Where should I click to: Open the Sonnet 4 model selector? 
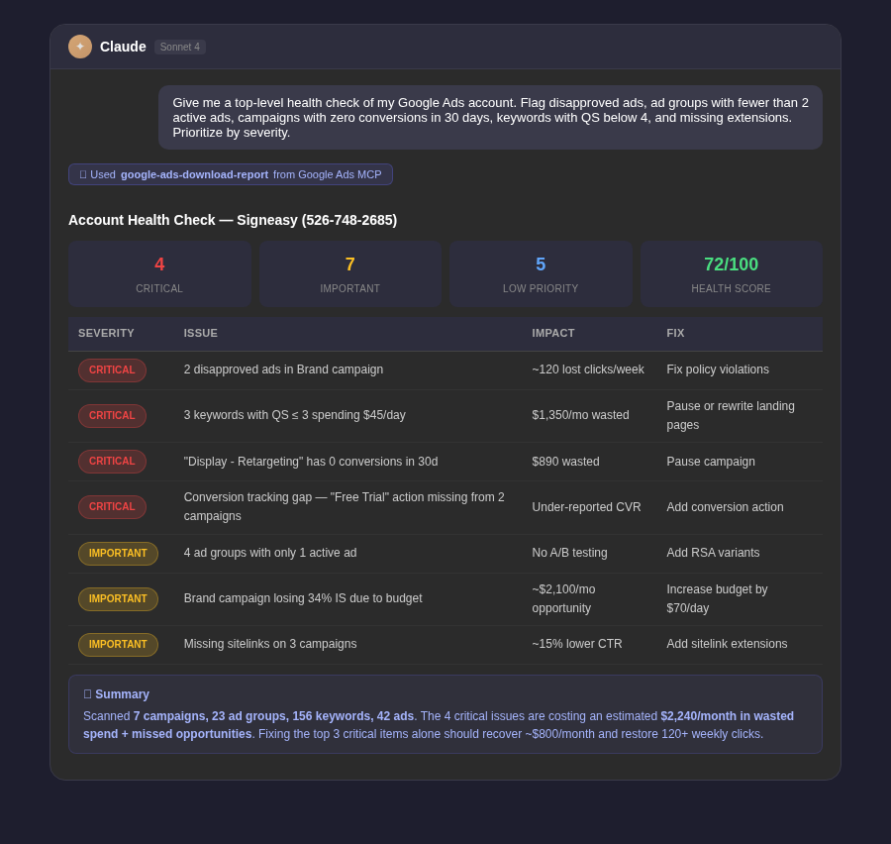pos(179,47)
